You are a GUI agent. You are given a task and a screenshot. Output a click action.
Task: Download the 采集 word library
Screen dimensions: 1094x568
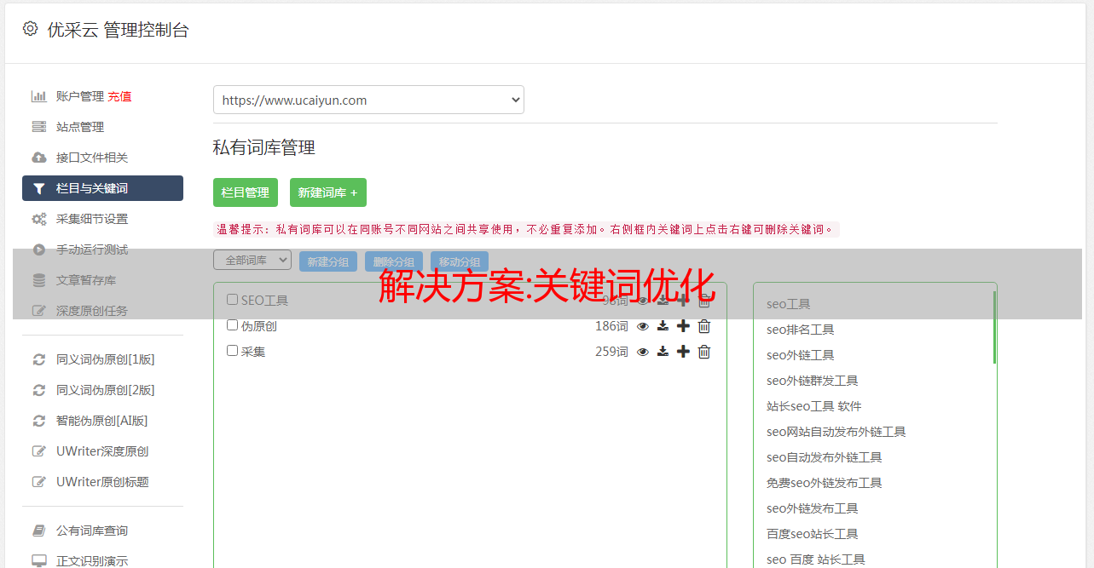click(x=663, y=352)
